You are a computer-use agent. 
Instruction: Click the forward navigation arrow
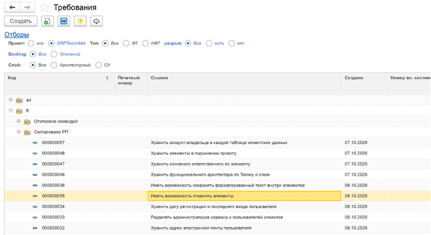(x=27, y=7)
